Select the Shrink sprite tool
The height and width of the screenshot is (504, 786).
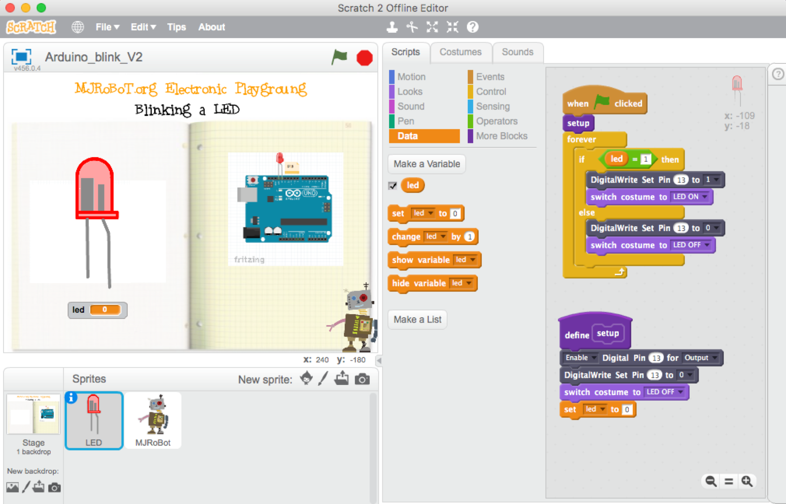452,27
